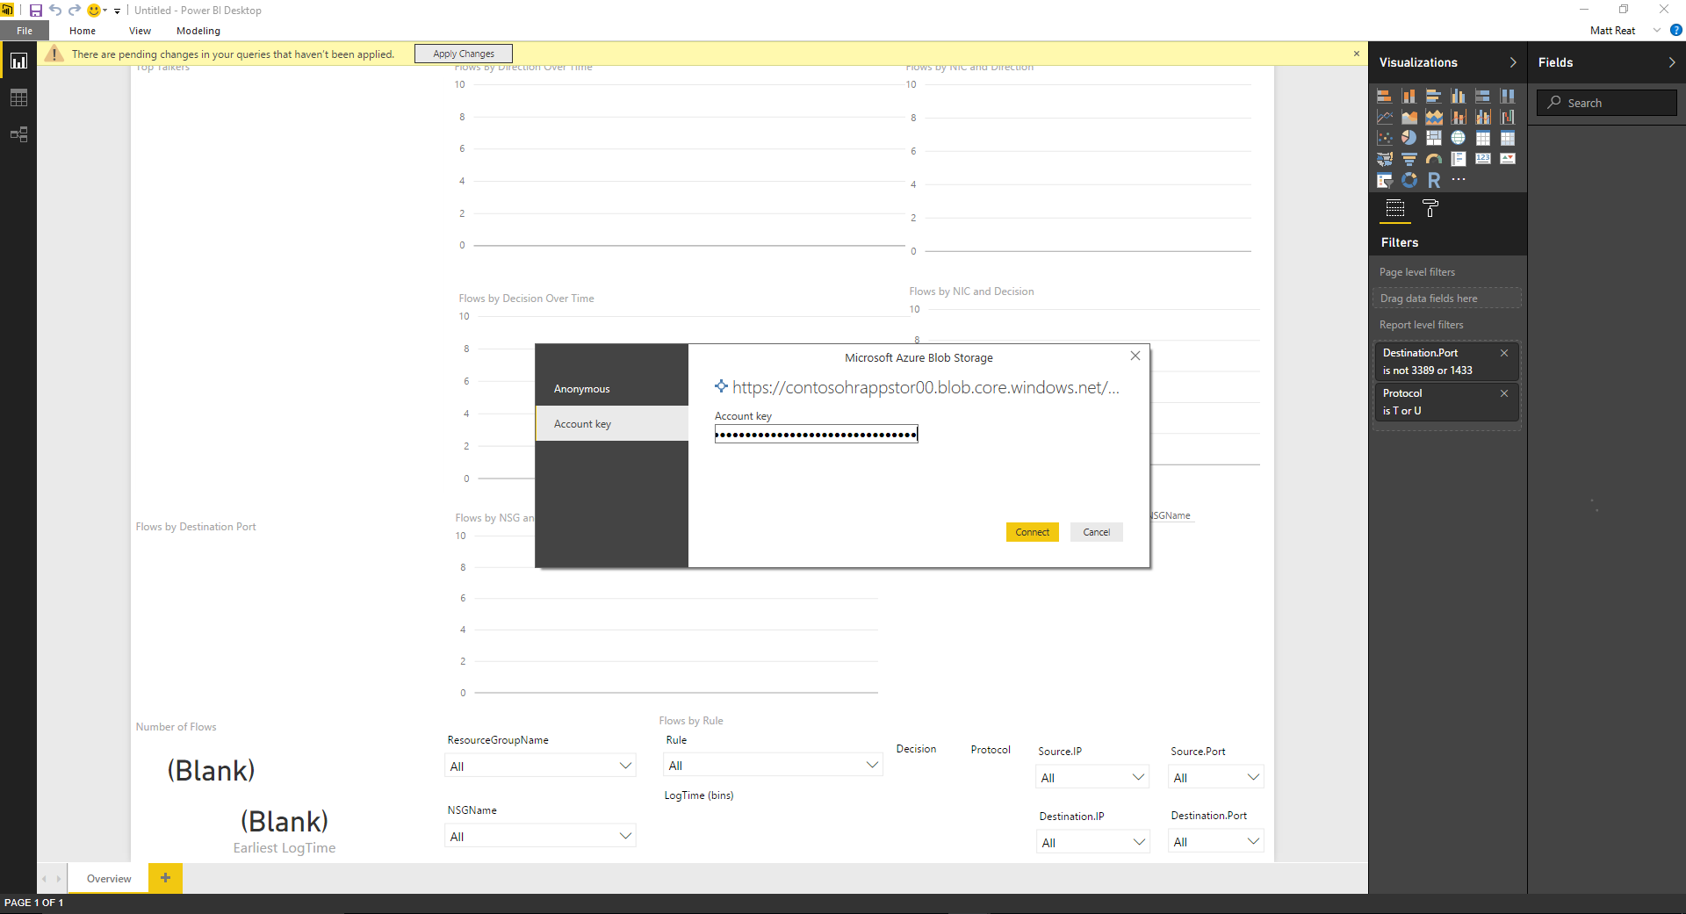
Task: Click Apply Changes button
Action: 464,54
